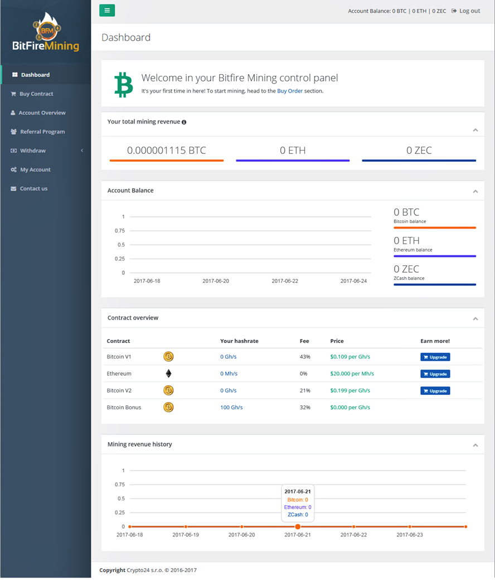495x581 pixels.
Task: Open Referral Program menu item
Action: (x=46, y=132)
